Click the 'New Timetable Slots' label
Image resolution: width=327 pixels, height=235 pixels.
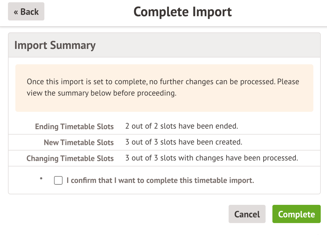click(x=79, y=143)
